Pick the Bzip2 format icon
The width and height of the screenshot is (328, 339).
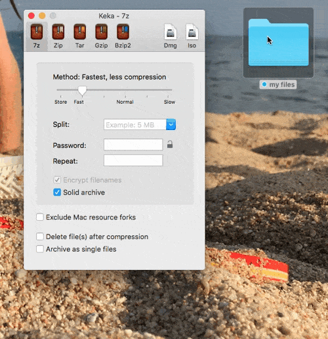point(123,32)
